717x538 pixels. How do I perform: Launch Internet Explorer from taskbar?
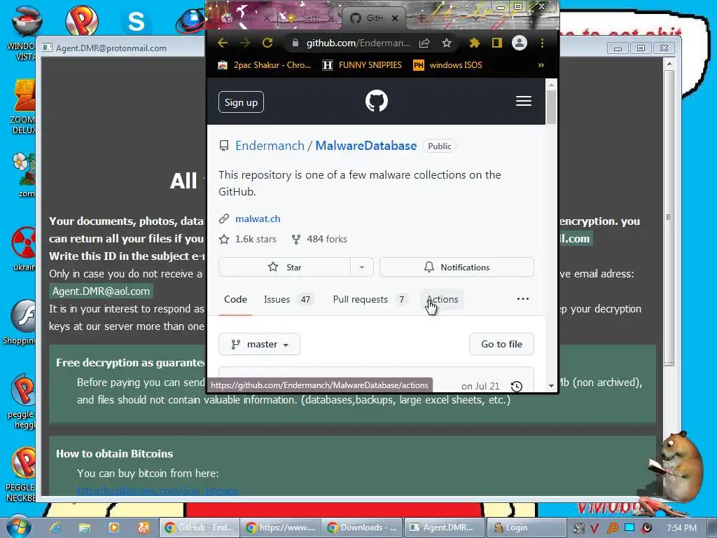(55, 527)
